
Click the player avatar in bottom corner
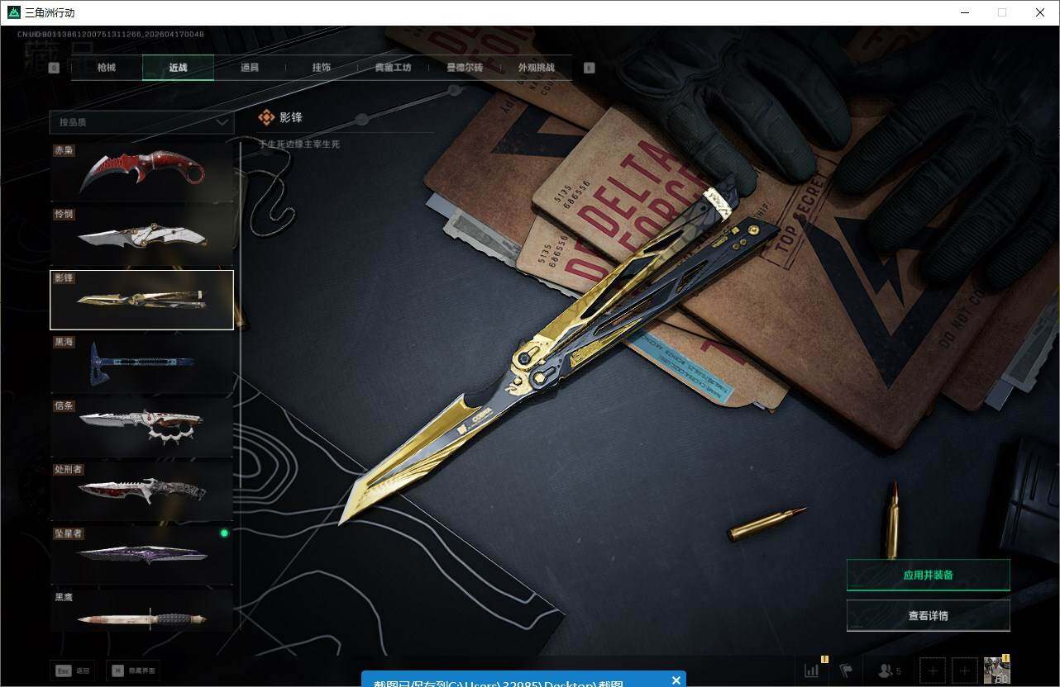click(996, 670)
